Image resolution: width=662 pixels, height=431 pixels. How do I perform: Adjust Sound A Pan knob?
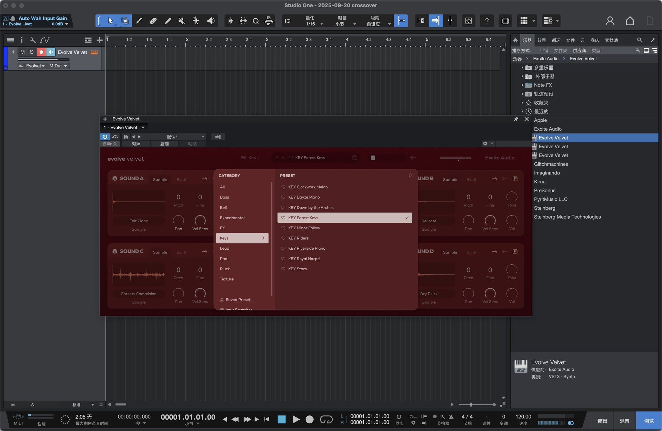click(178, 220)
